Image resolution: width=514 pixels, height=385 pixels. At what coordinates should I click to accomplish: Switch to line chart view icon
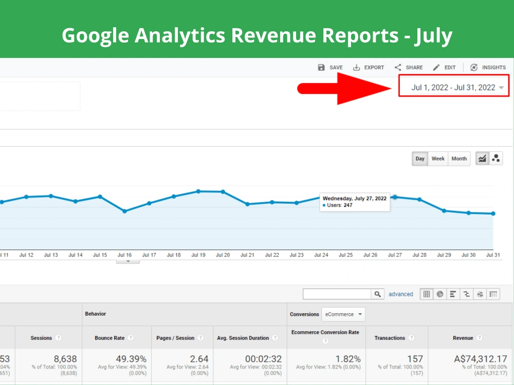pyautogui.click(x=482, y=159)
